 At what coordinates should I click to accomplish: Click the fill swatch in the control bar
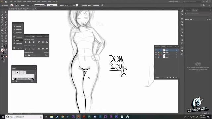12,5
